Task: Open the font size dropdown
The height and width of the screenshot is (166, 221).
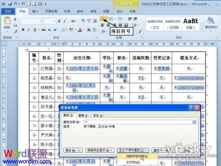Action: [54, 21]
